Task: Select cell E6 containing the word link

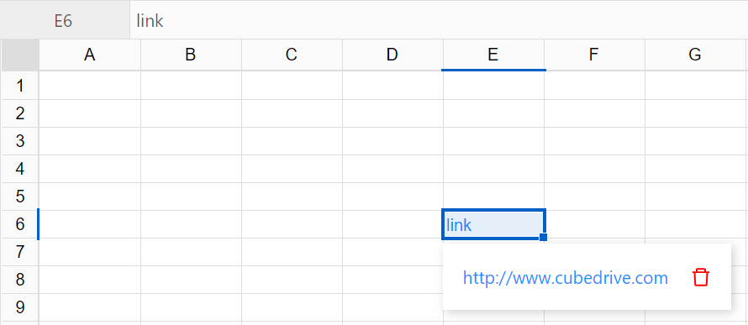Action: [x=493, y=224]
